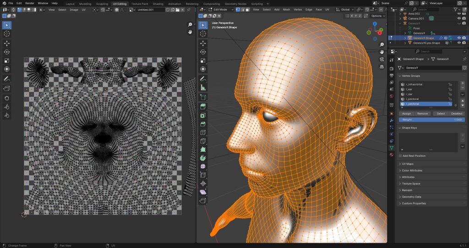Viewport: 469px width, 248px height.
Task: Open the Render menu
Action: pos(30,3)
